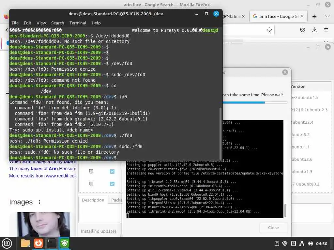Maximize the terminal window
Viewport: 334px width, 250px height.
(x=206, y=14)
